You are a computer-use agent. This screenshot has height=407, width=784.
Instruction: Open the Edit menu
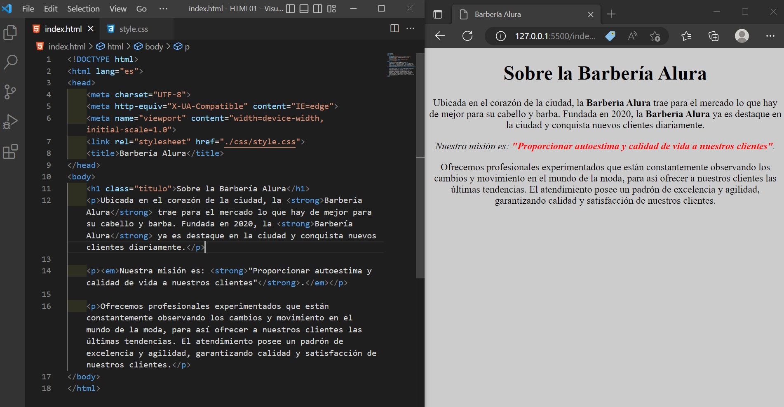pos(51,9)
